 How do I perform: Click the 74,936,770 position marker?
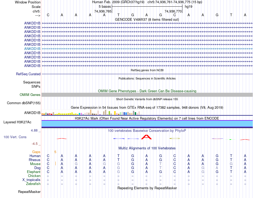point(173,11)
